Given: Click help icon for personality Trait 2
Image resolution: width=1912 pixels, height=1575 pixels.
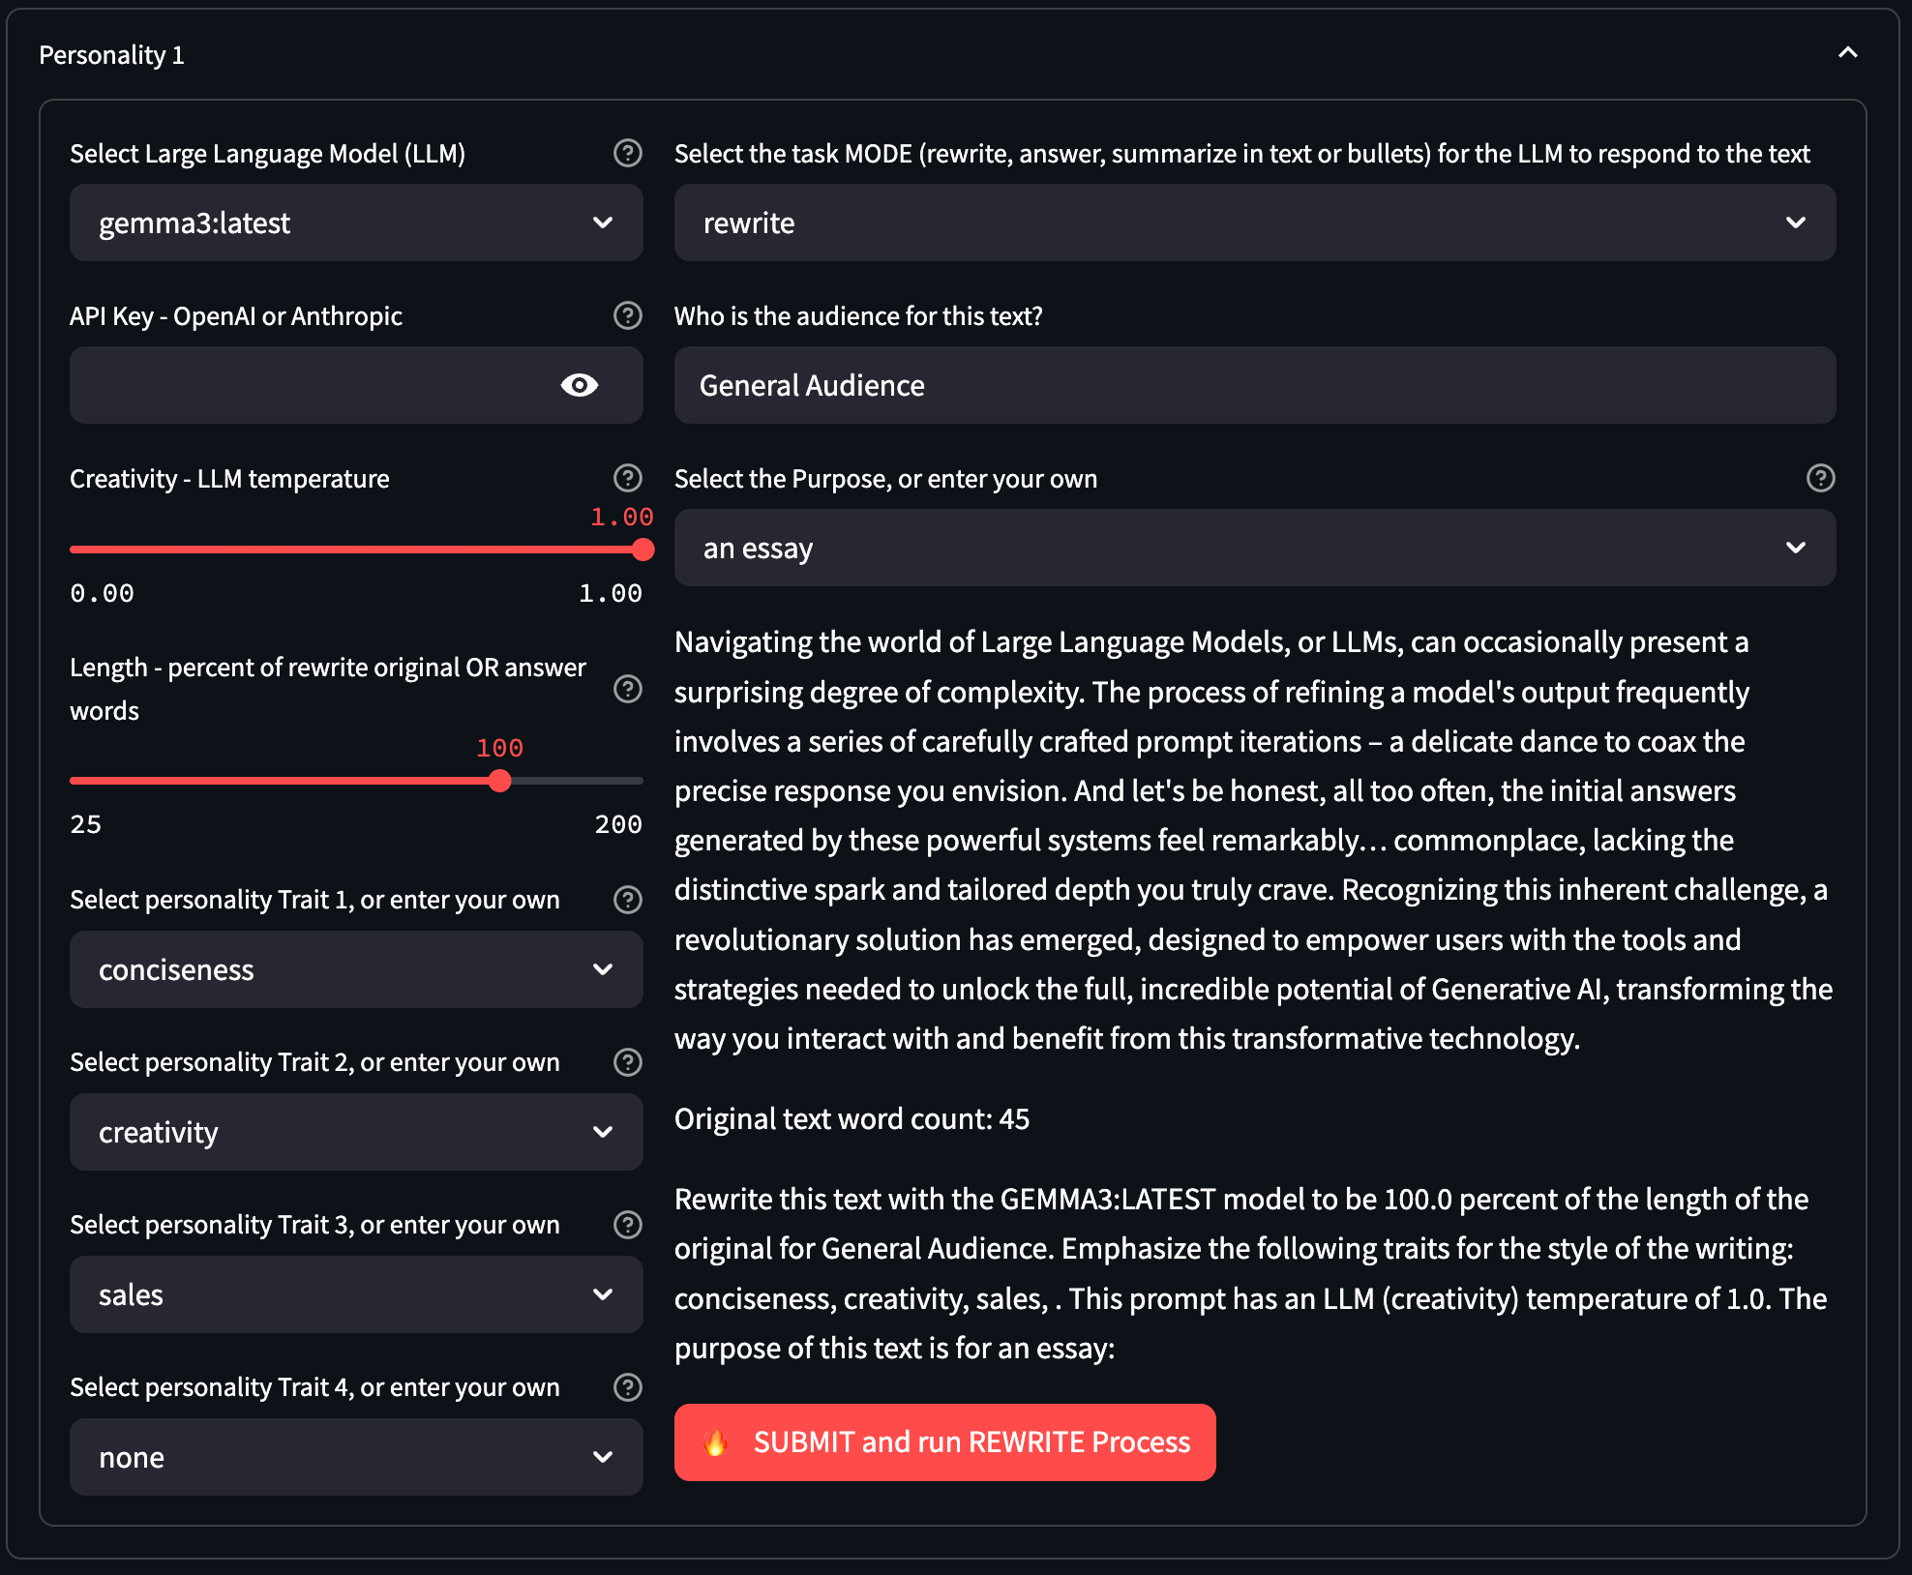Looking at the screenshot, I should (x=627, y=1062).
